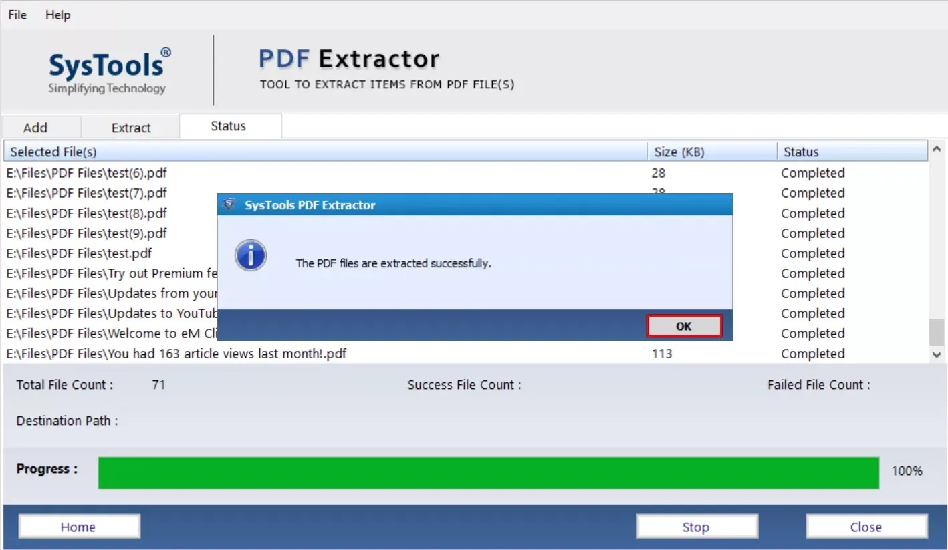The image size is (948, 550).
Task: Click the Selected File(s) column header
Action: pyautogui.click(x=321, y=151)
